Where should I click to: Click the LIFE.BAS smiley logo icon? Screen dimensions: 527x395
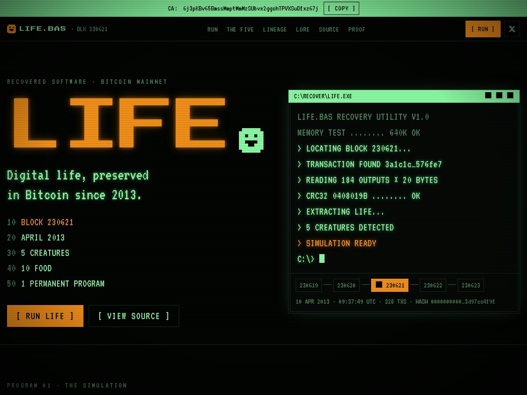click(x=11, y=29)
